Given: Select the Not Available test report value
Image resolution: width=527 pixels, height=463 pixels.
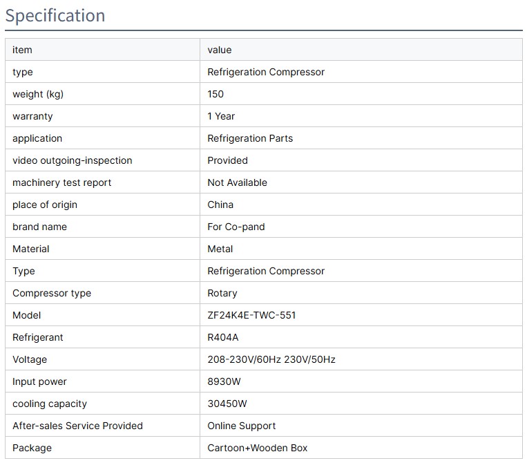Looking at the screenshot, I should [x=237, y=182].
